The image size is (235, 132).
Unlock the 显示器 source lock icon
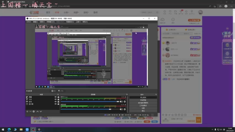click(x=58, y=104)
